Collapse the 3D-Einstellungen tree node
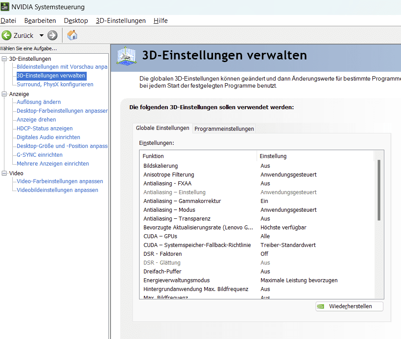 [x=4, y=59]
